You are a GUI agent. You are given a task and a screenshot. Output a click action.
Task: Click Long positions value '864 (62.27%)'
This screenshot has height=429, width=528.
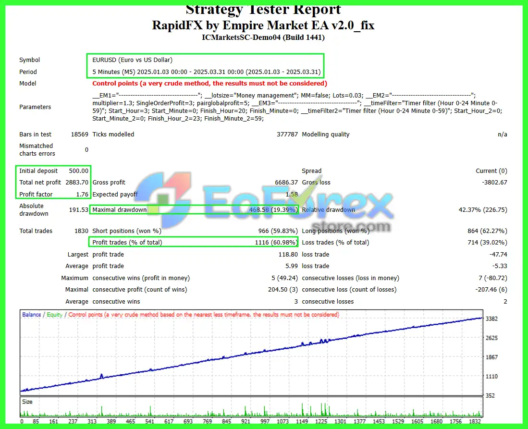(487, 231)
